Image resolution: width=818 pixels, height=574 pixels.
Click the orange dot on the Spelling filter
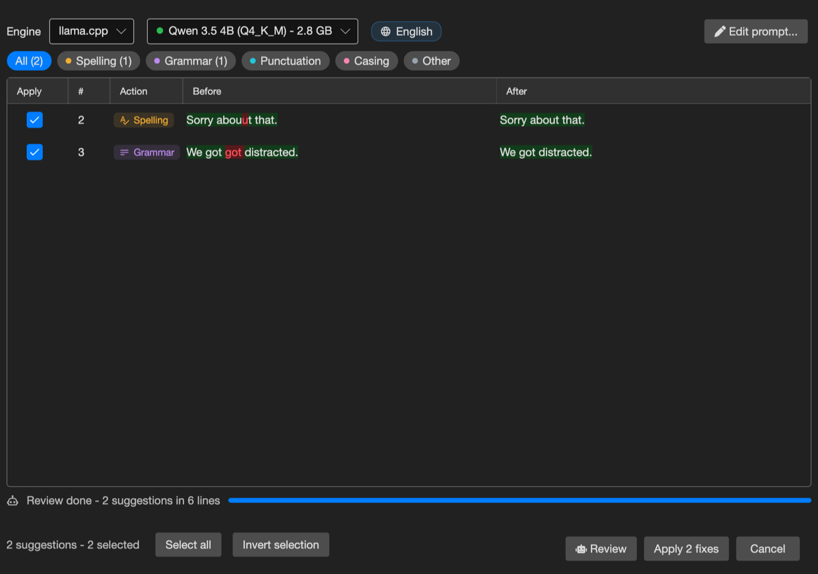[x=68, y=61]
